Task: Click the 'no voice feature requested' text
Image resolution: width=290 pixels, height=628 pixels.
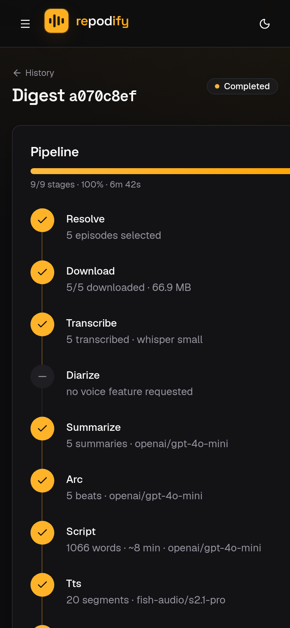Action: (129, 392)
